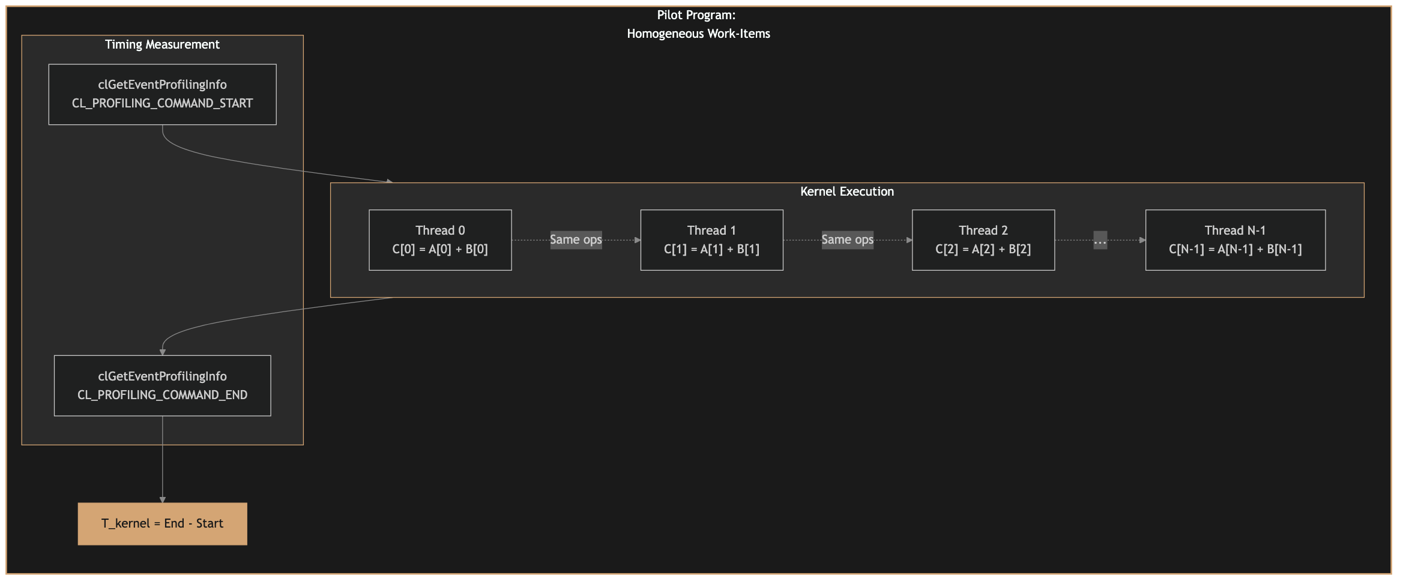The width and height of the screenshot is (1412, 587).
Task: Click the Homogeneous Work-Items subtitle text
Action: coord(698,34)
